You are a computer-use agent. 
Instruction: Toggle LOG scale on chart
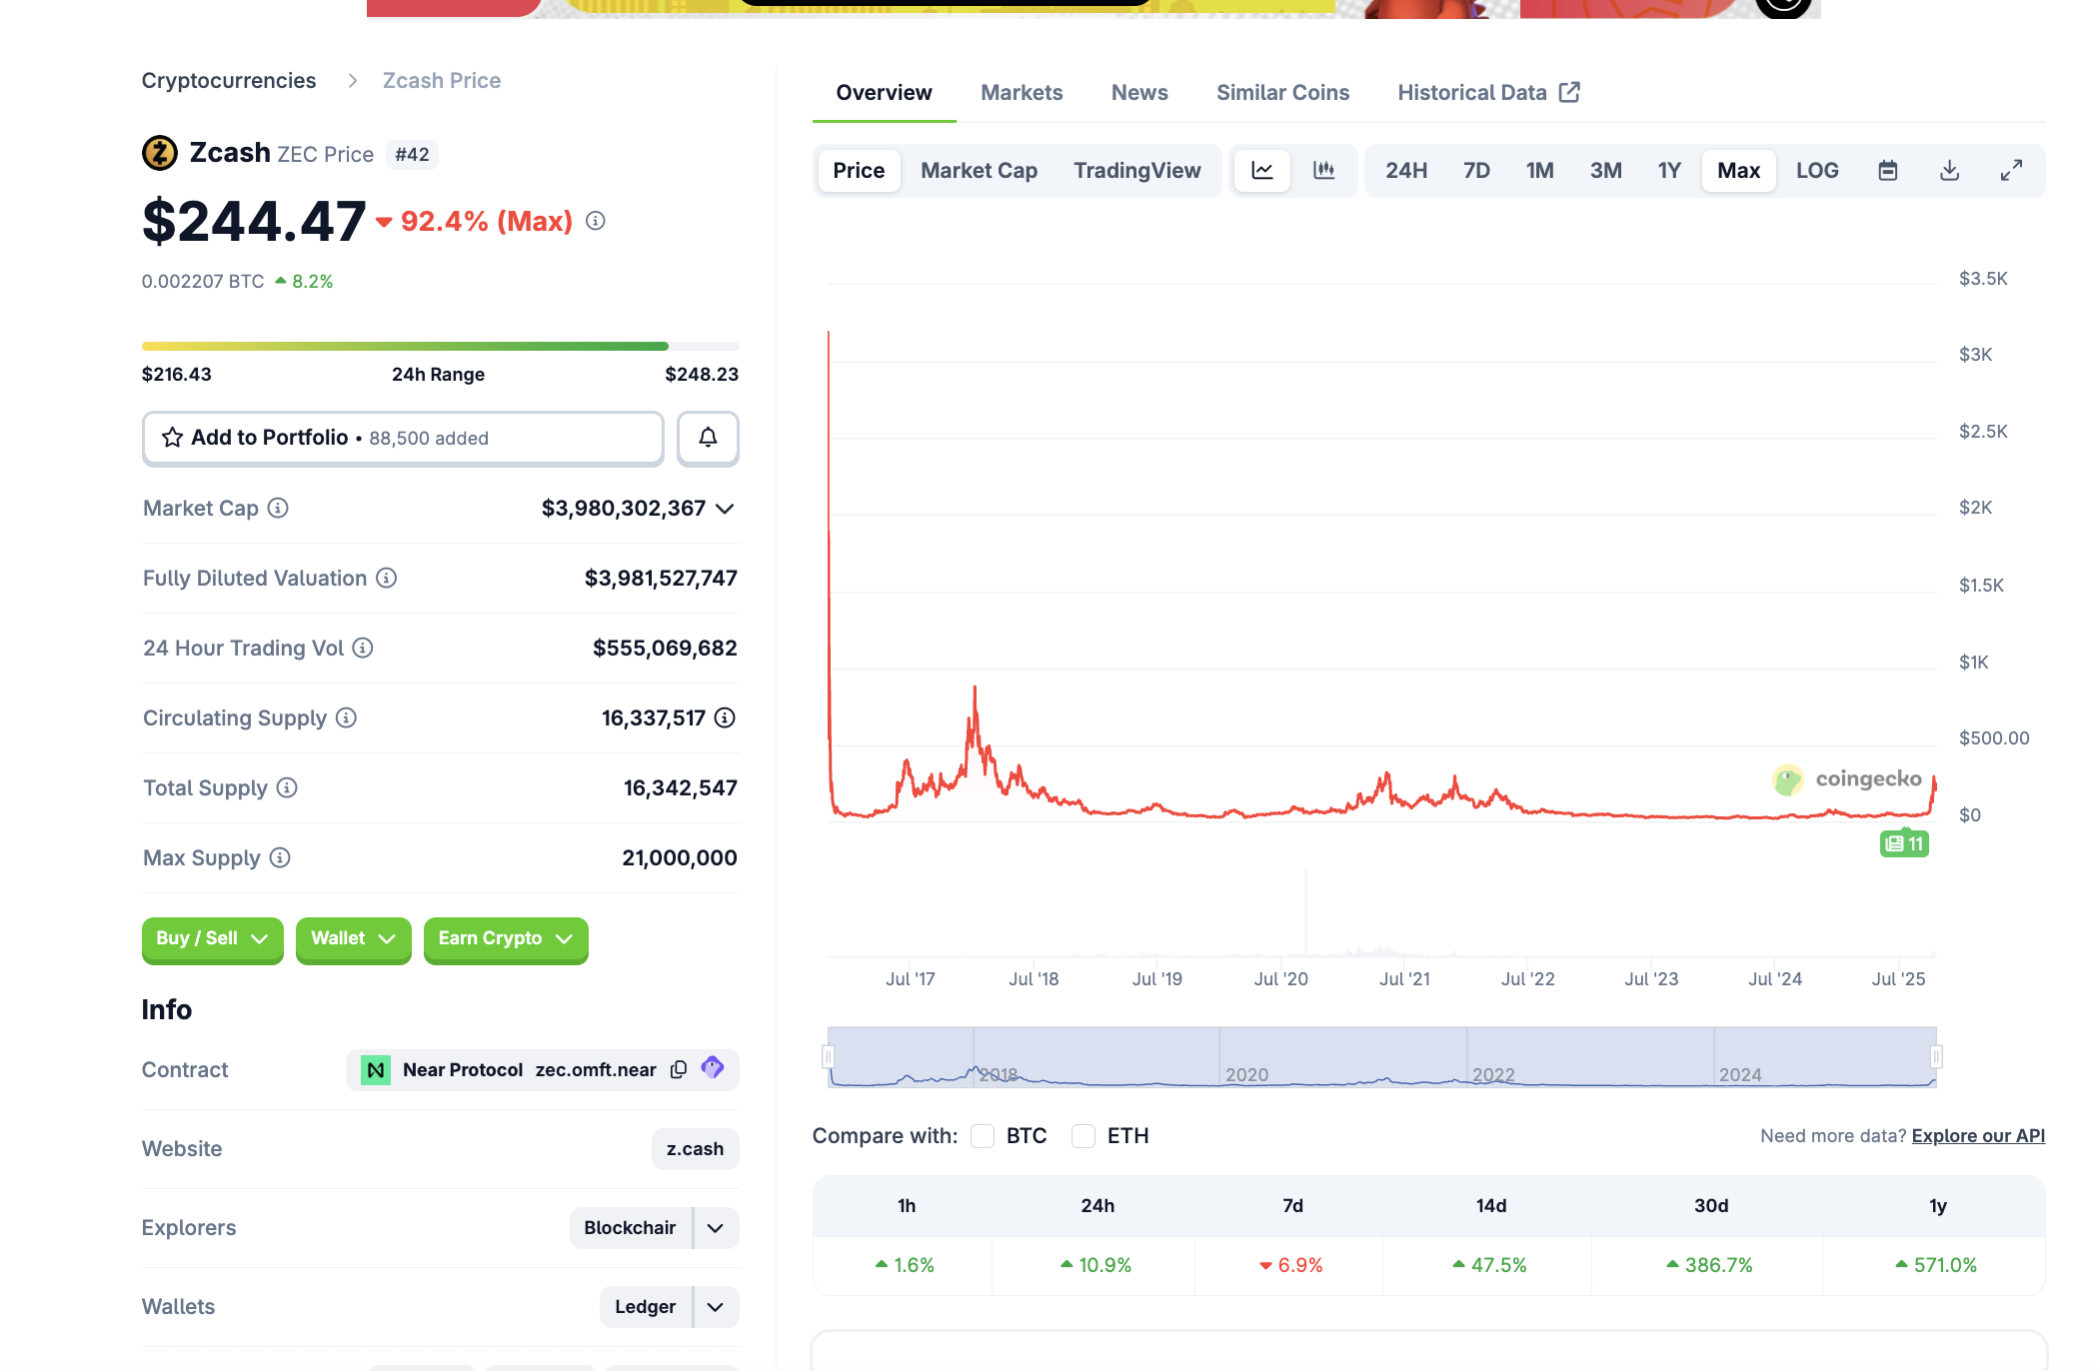pyautogui.click(x=1816, y=171)
